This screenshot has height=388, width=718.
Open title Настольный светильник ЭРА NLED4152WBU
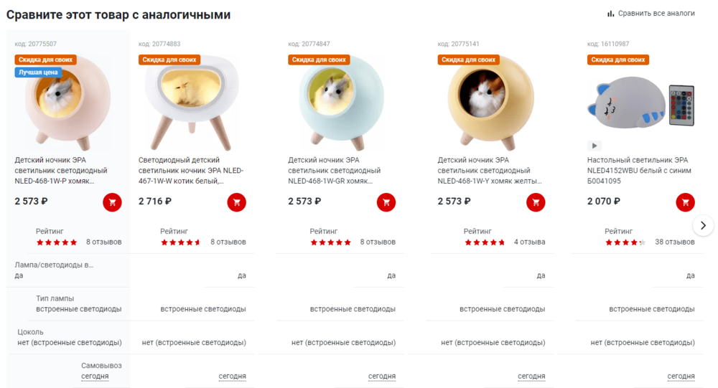(639, 171)
